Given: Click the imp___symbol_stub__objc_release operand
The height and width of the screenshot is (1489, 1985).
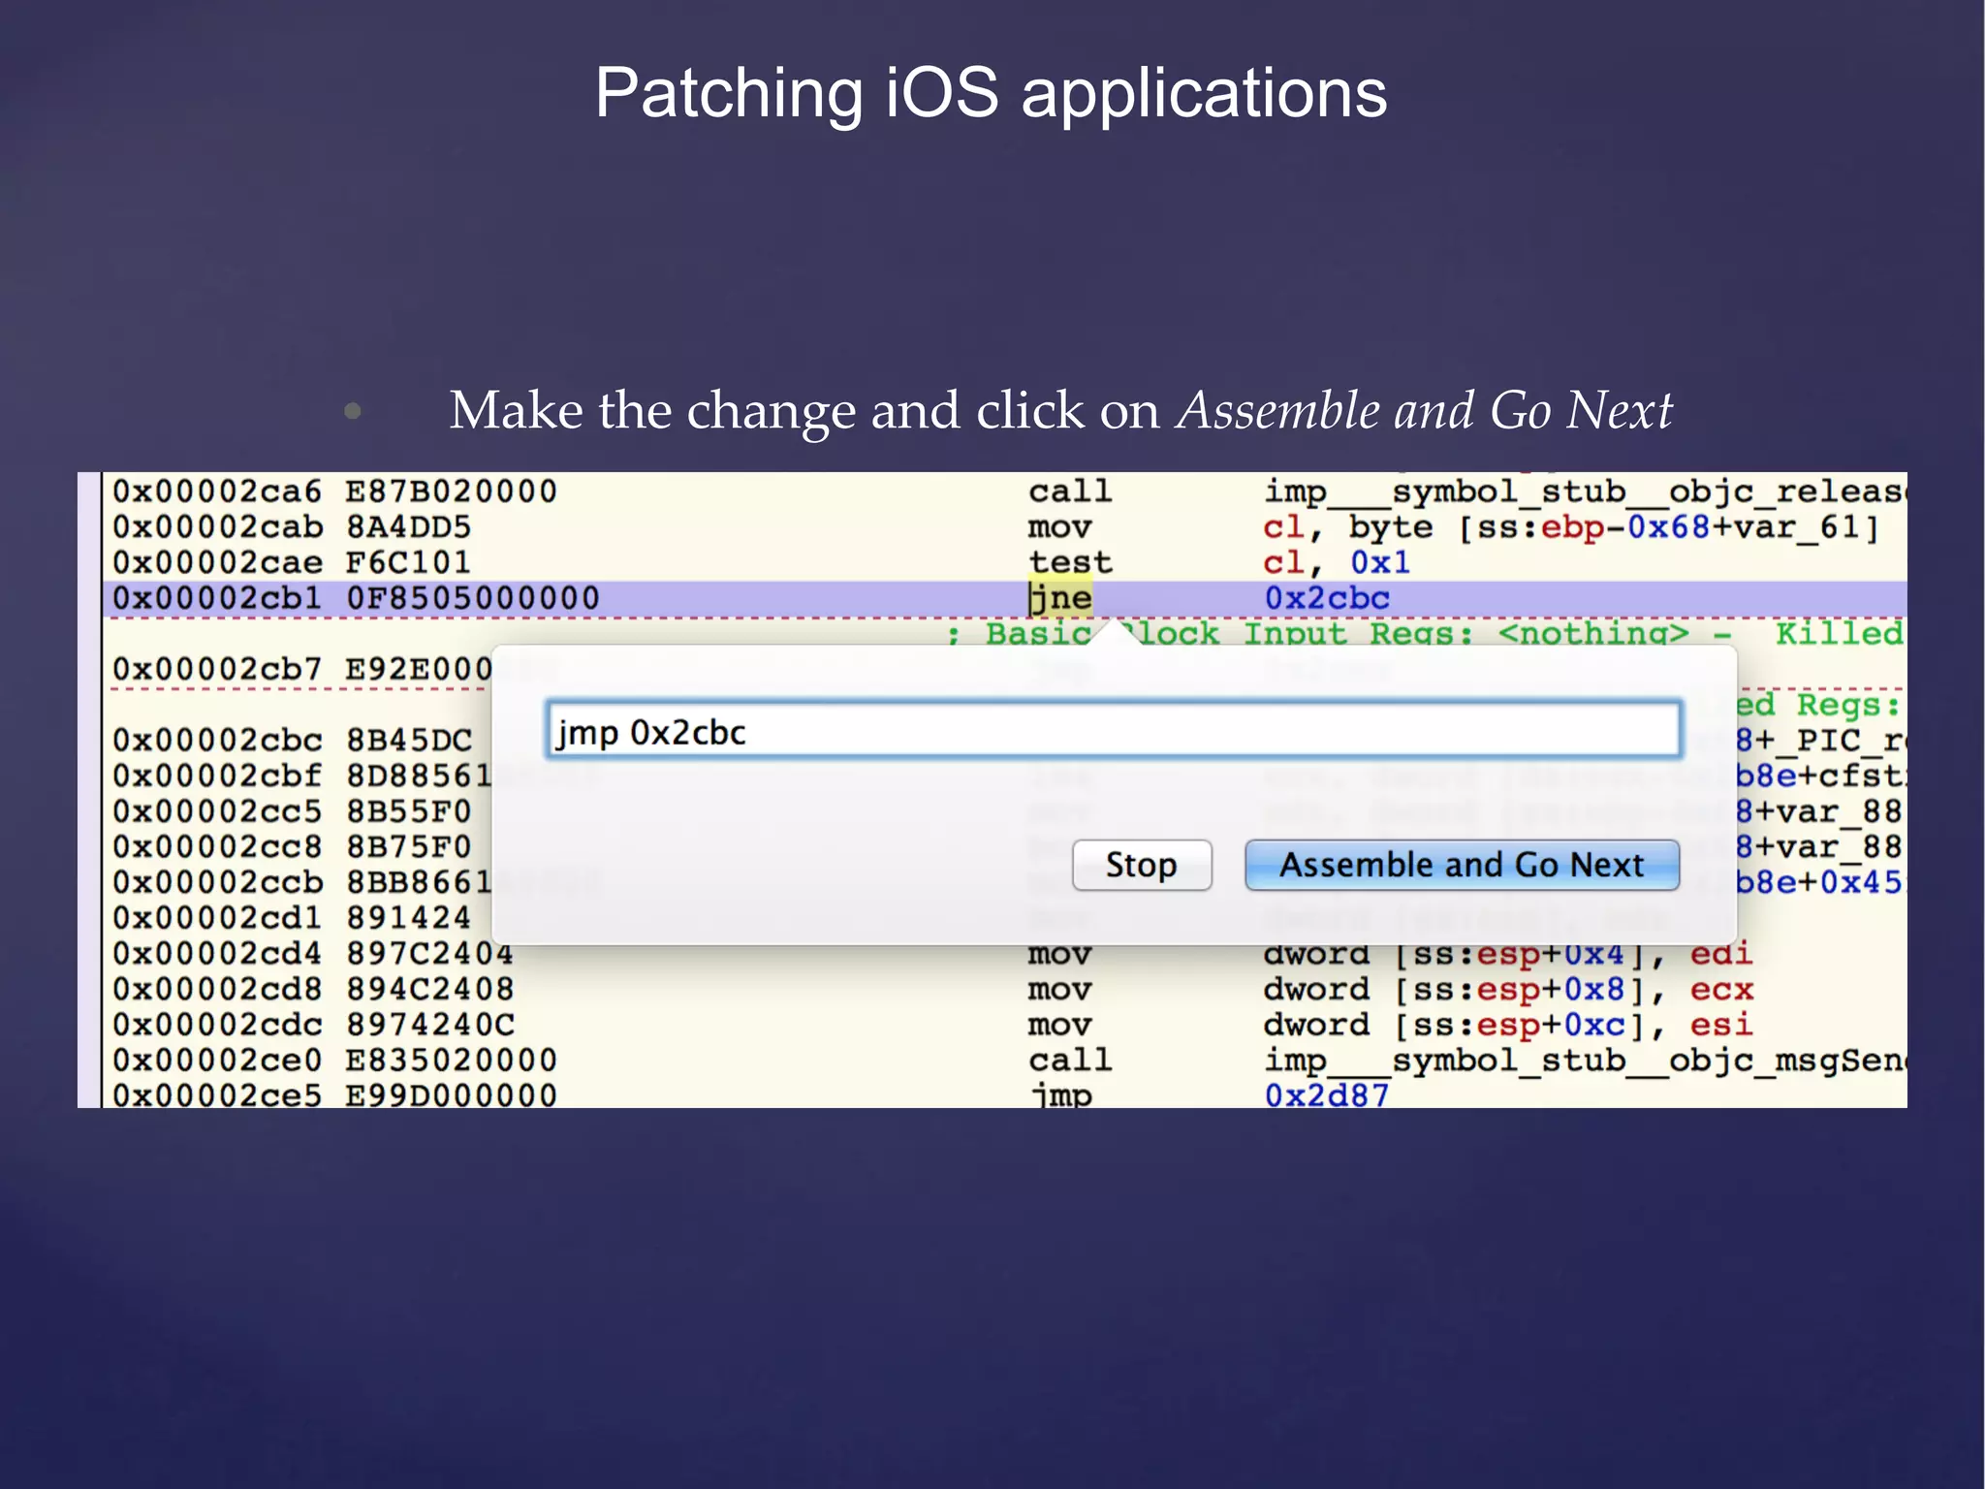Looking at the screenshot, I should [1585, 491].
